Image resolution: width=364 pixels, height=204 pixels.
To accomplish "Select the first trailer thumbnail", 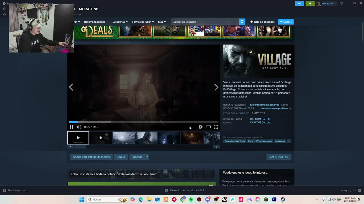I will 78,138.
